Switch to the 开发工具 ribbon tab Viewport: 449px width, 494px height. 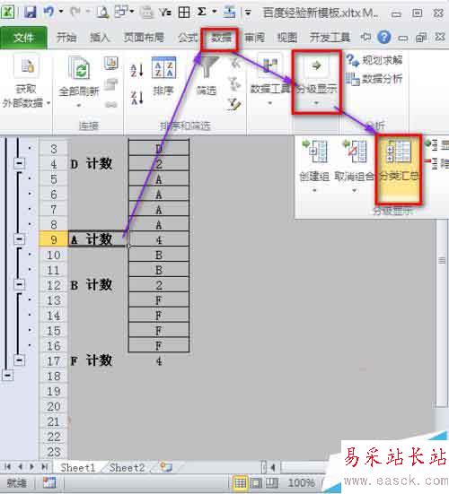(x=330, y=38)
